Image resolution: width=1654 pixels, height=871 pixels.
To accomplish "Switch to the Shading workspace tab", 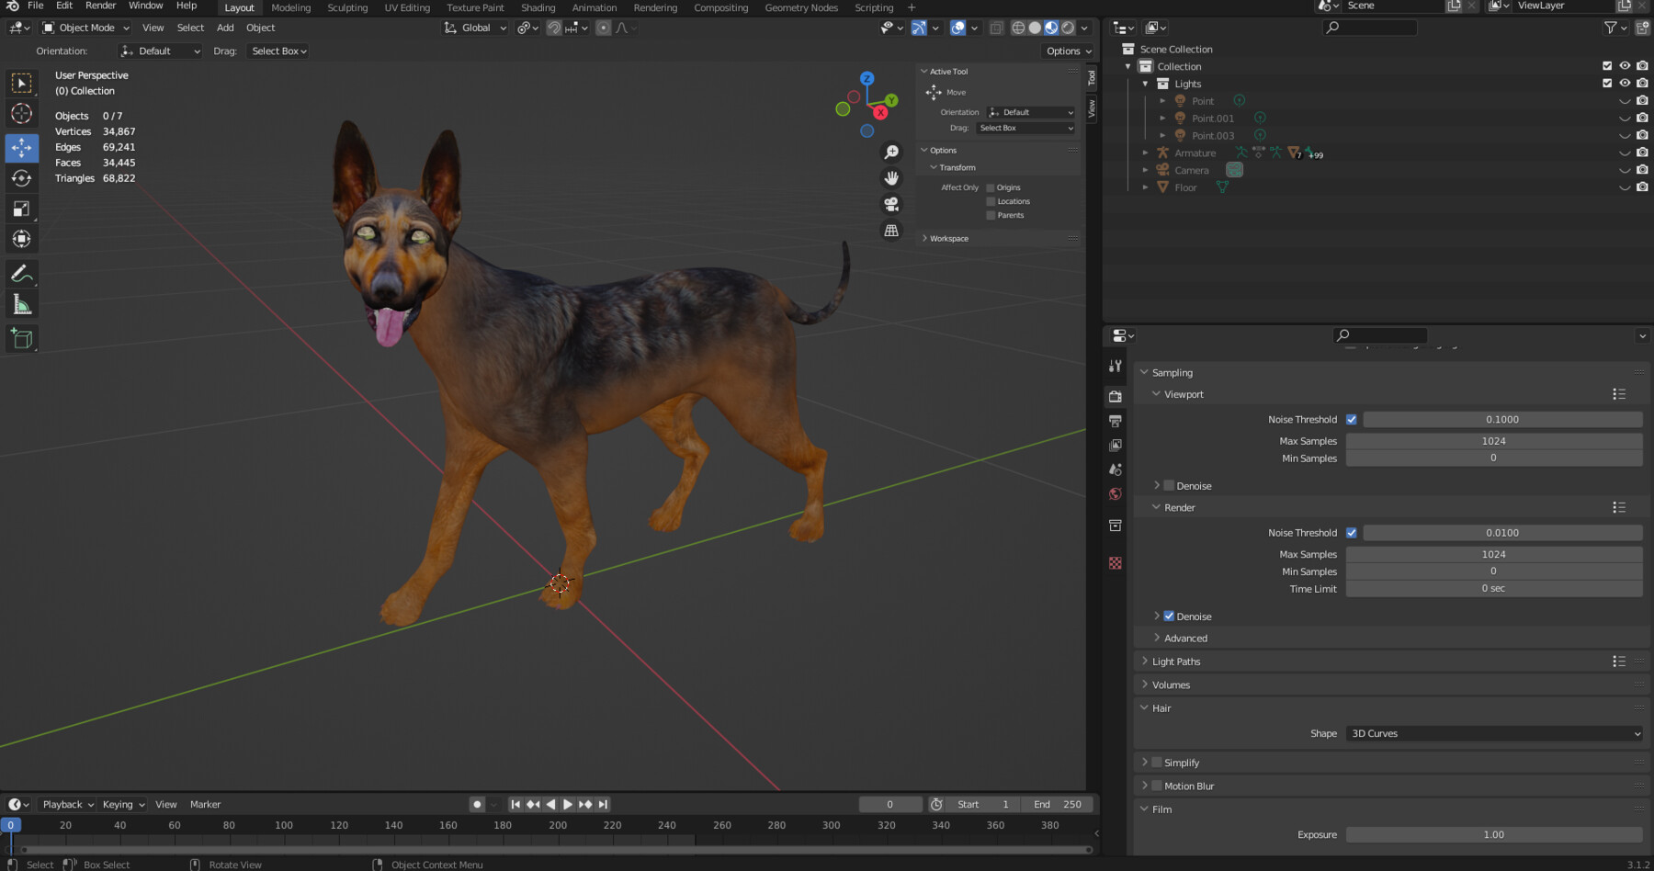I will tap(538, 7).
